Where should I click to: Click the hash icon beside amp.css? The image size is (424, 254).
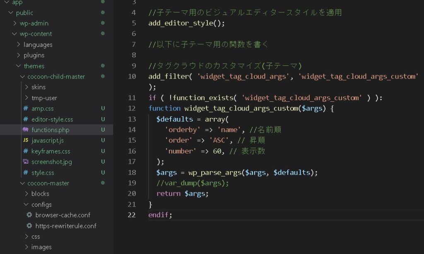click(26, 108)
